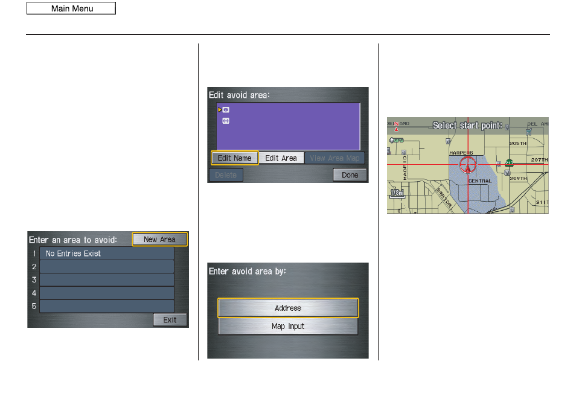Select the area entry icon
576x393 pixels.
pyautogui.click(x=226, y=121)
